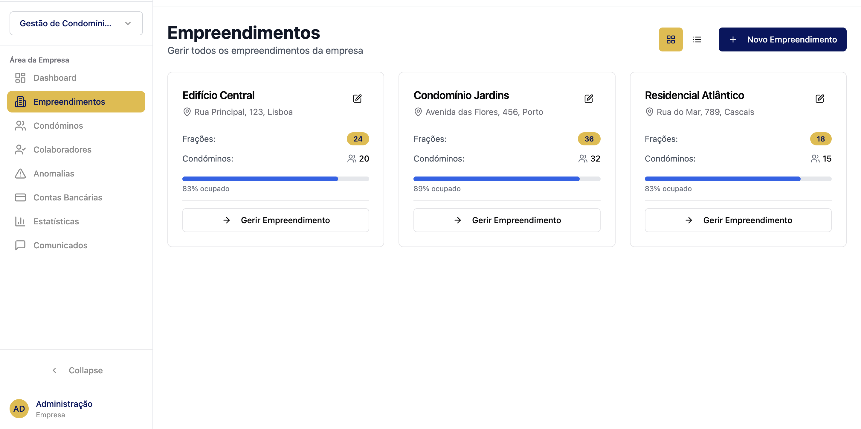Screen dimensions: 861x429
Task: Switch to list view layout
Action: 697,39
